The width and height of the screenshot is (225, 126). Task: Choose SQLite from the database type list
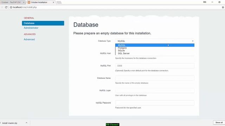[155, 50]
